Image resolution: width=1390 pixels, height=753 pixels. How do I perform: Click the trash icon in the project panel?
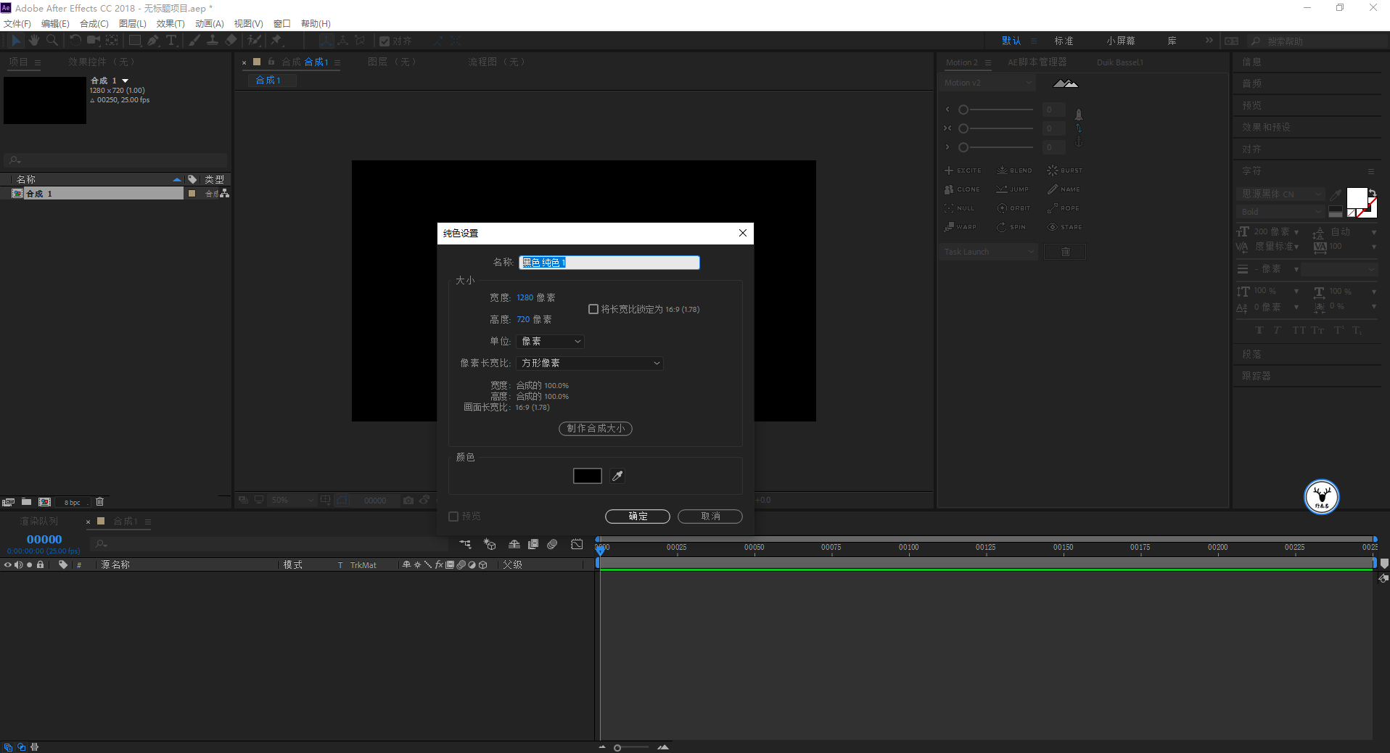click(x=100, y=502)
